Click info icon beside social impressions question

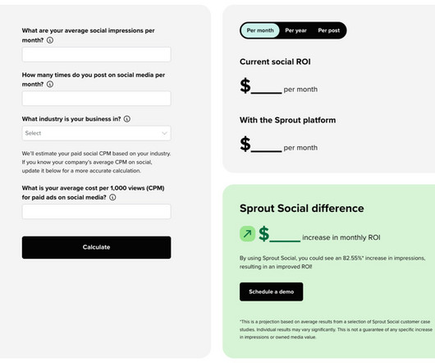coord(50,40)
